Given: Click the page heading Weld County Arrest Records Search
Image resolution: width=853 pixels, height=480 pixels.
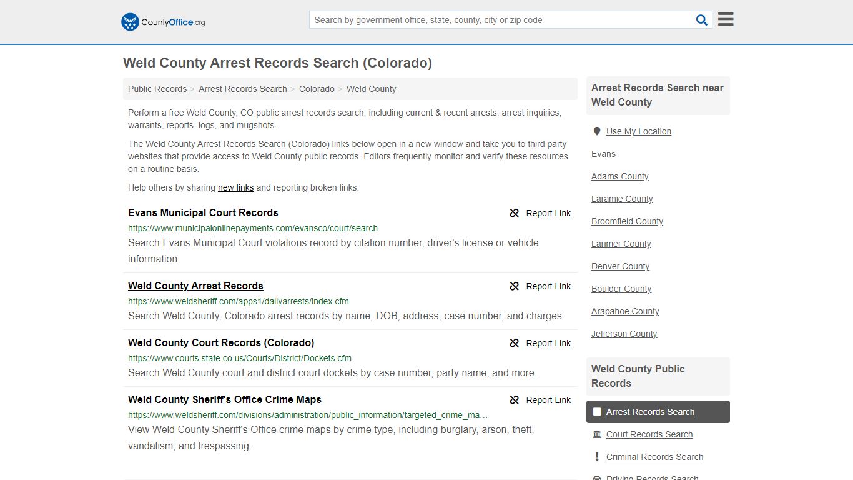Looking at the screenshot, I should (x=277, y=63).
